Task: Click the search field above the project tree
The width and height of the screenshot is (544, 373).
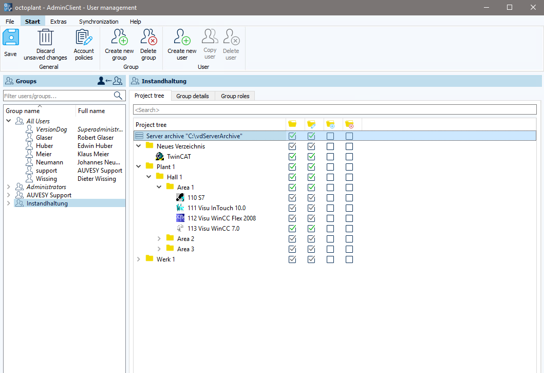Action: click(334, 109)
